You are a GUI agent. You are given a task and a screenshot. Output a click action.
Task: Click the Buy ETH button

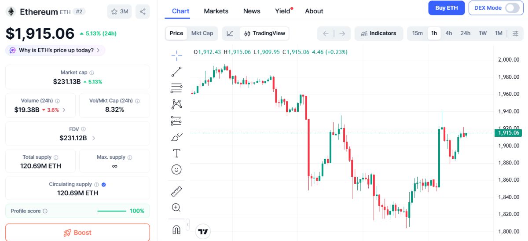[446, 8]
